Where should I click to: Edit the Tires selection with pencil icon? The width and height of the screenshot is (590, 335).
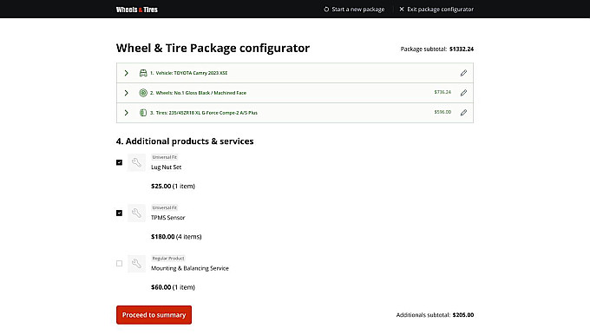pyautogui.click(x=463, y=113)
